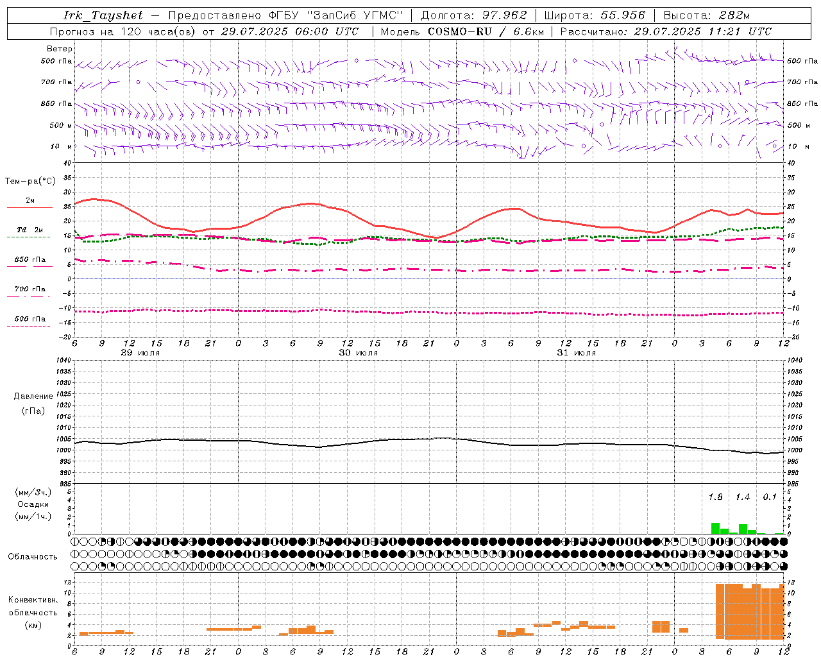The width and height of the screenshot is (821, 657).
Task: Click the 'Тем-ра(°C)' temperature panel label
Action: 30,182
